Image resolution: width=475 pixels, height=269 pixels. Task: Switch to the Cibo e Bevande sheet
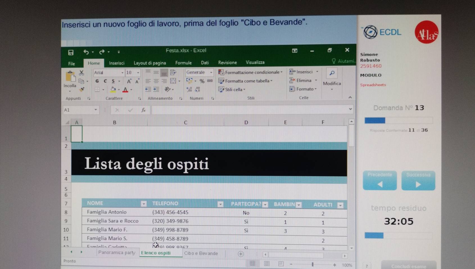pos(201,253)
